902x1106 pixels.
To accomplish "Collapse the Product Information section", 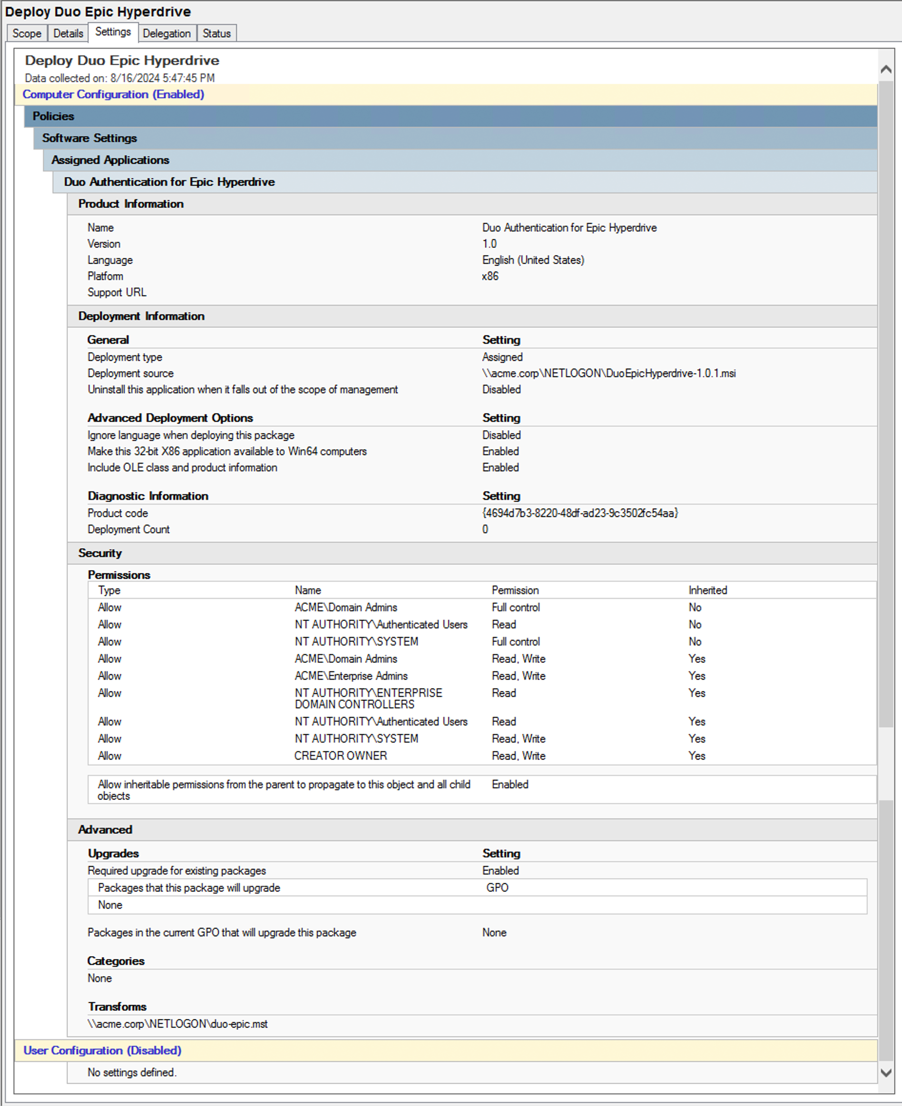I will tap(130, 204).
